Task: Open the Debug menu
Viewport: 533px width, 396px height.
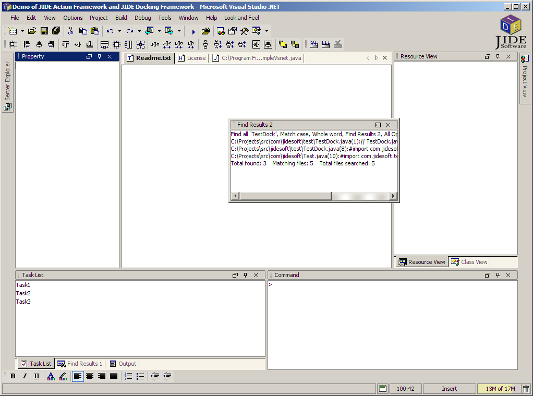Action: (143, 18)
